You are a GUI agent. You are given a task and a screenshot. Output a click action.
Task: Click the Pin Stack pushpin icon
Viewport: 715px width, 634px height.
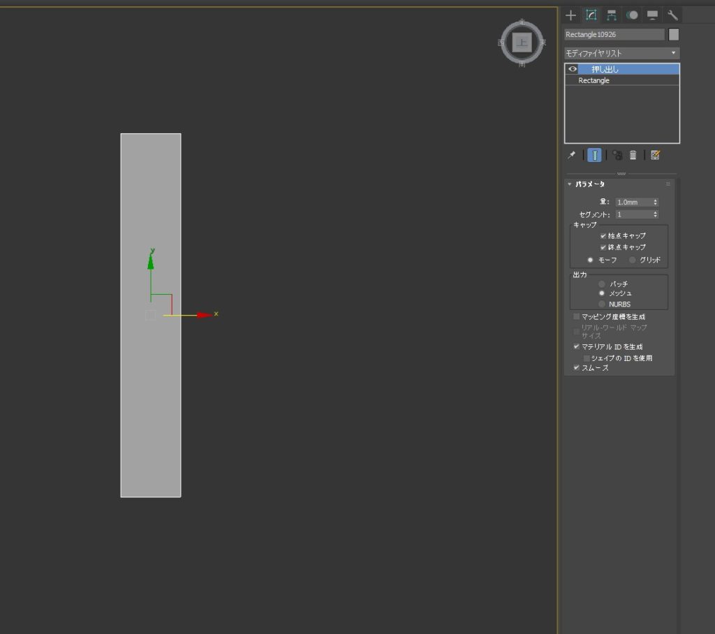coord(572,155)
